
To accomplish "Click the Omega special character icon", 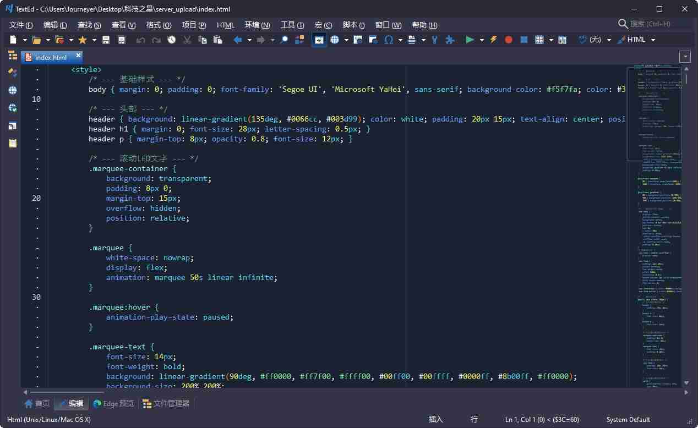I will 389,40.
